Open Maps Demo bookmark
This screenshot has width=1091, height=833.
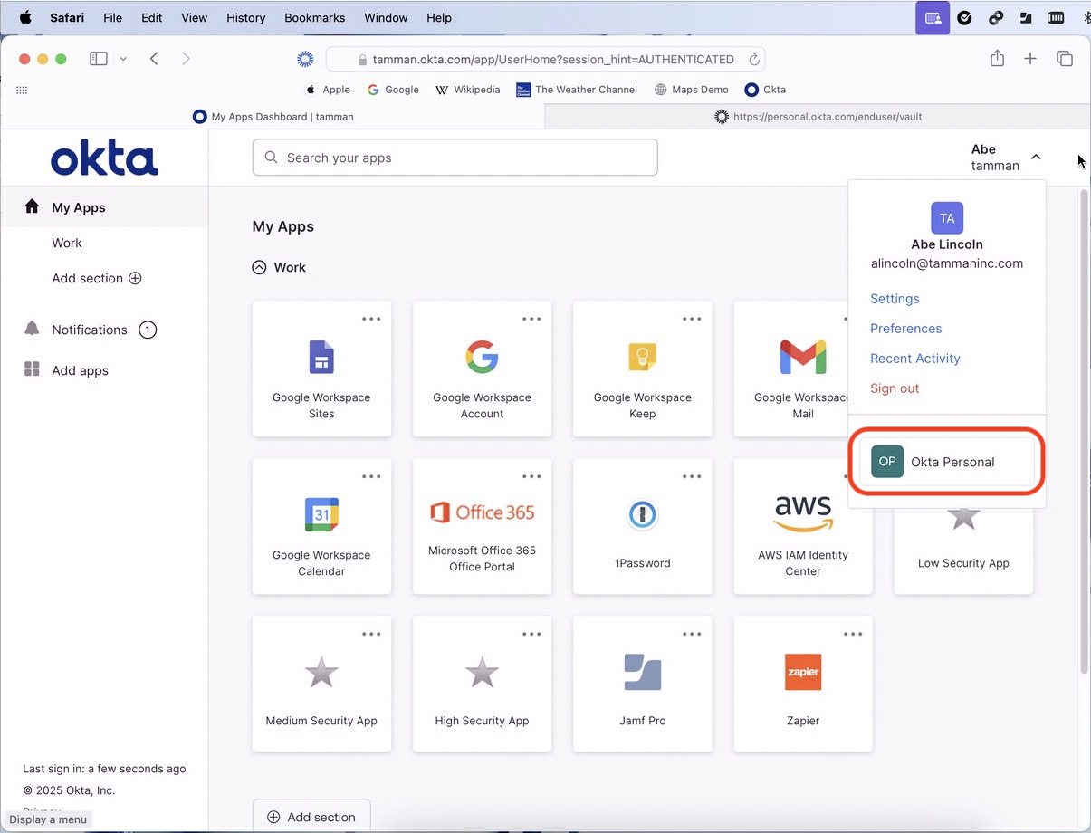[692, 90]
